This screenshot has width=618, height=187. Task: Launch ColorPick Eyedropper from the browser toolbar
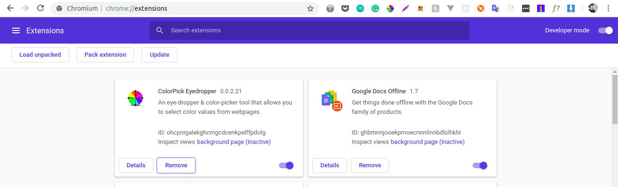[x=390, y=8]
